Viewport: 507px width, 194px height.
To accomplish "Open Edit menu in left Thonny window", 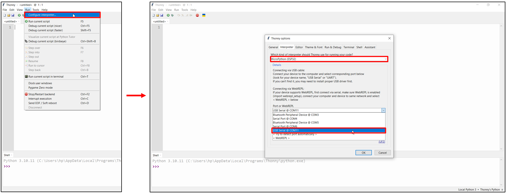I will 12,10.
